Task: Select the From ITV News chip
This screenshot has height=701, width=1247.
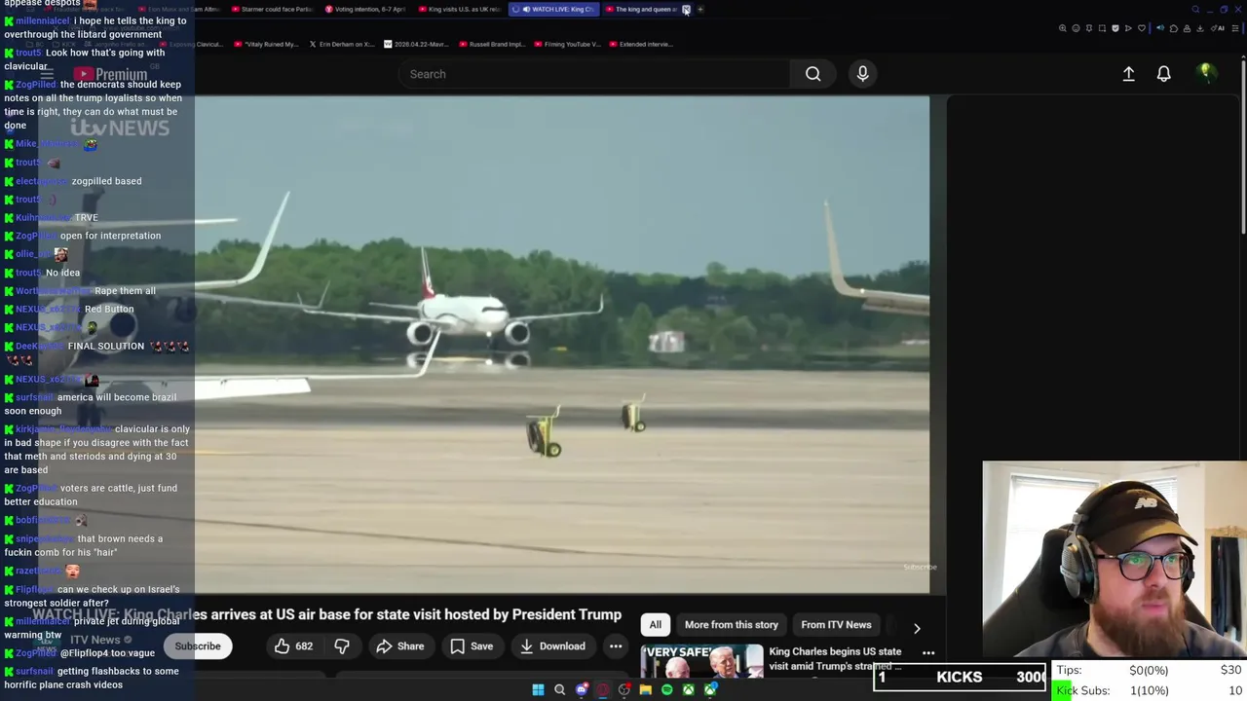Action: tap(836, 625)
